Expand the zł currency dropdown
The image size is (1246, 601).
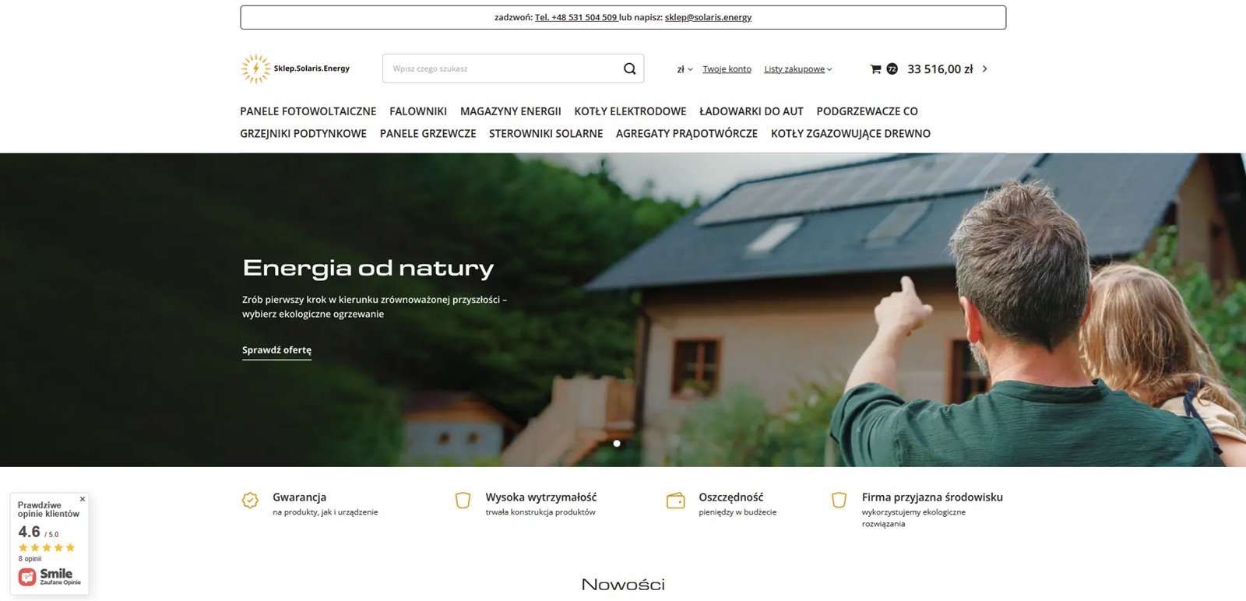tap(685, 69)
